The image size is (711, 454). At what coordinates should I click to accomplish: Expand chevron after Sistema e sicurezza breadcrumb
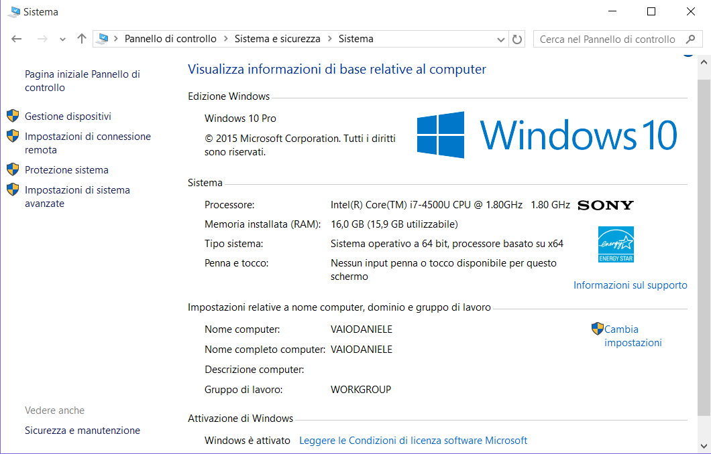[x=329, y=39]
